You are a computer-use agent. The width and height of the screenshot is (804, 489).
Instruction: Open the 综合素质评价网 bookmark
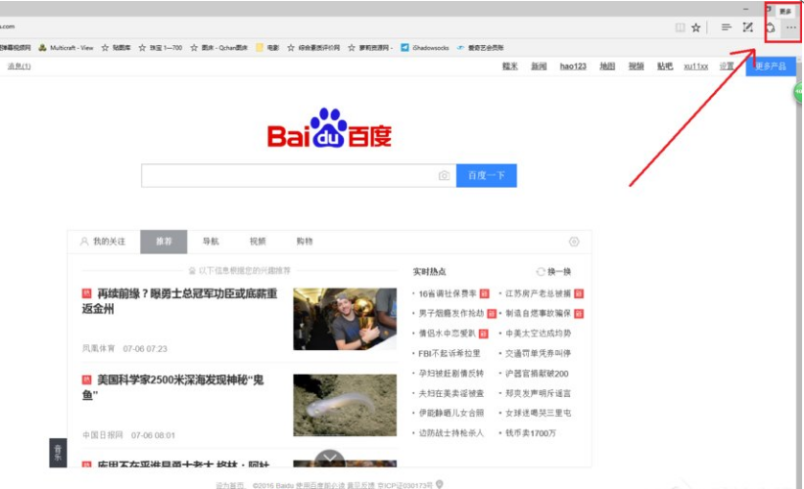coord(313,48)
